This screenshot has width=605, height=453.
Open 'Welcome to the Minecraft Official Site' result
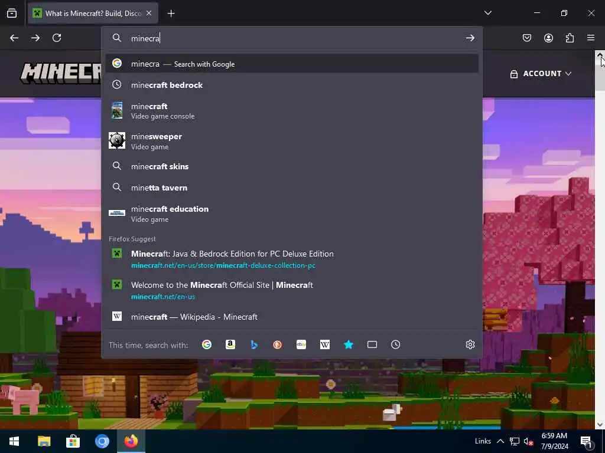click(x=292, y=290)
